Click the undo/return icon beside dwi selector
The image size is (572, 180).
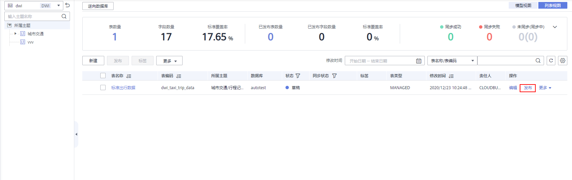[68, 5]
